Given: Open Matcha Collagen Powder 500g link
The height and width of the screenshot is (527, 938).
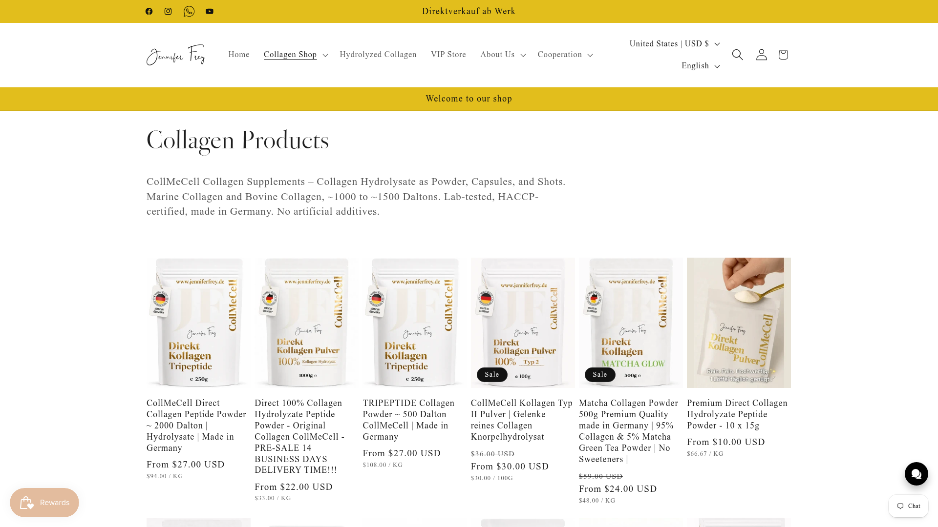Looking at the screenshot, I should [x=629, y=431].
